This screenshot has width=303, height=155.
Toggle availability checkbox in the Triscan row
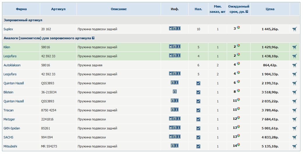[x=198, y=111]
